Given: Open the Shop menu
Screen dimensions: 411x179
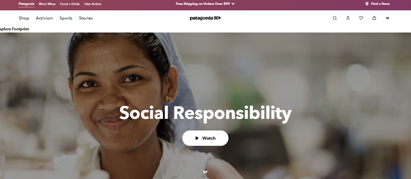Looking at the screenshot, I should (x=24, y=18).
